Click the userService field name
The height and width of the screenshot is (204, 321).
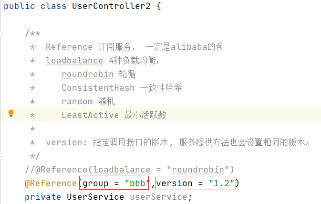click(159, 197)
